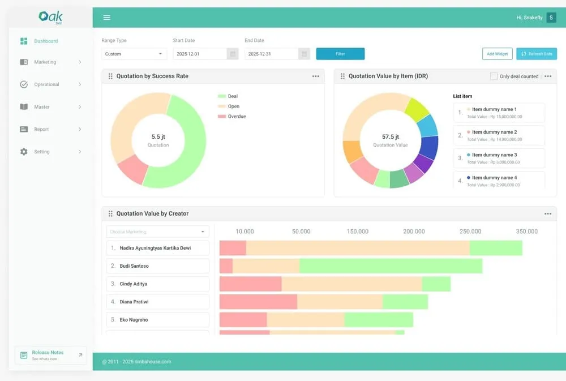
Task: Click the Filter button
Action: point(340,54)
